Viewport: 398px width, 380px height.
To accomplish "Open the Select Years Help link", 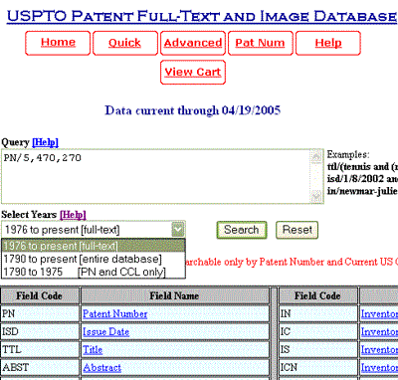I will pyautogui.click(x=73, y=215).
